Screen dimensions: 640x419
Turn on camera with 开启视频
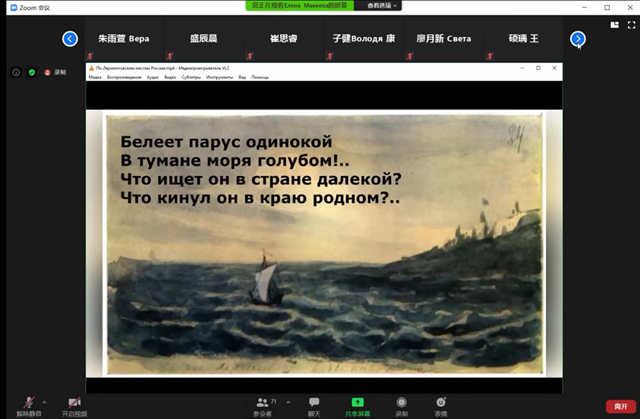(74, 402)
